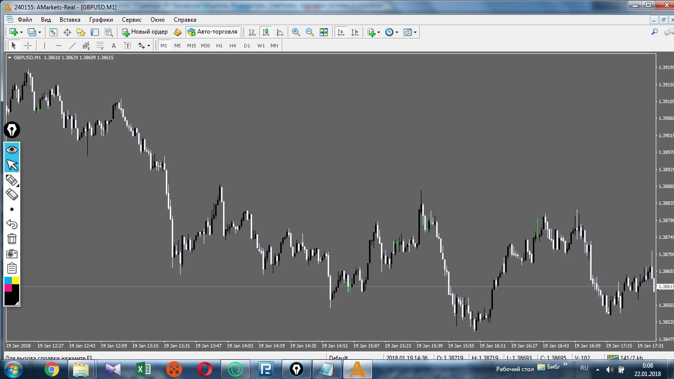Tile the chart windows
The image size is (674, 379).
pyautogui.click(x=324, y=32)
